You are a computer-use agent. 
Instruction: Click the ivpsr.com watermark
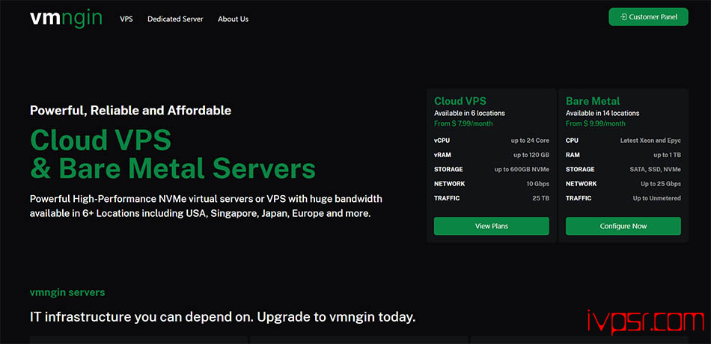tap(644, 320)
